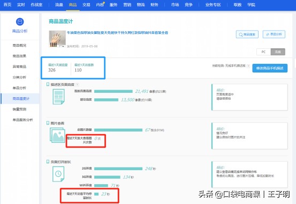Viewport: 296px width, 204px height.
Task: Click the notification dot on 内容 tab
Action: 104,3
